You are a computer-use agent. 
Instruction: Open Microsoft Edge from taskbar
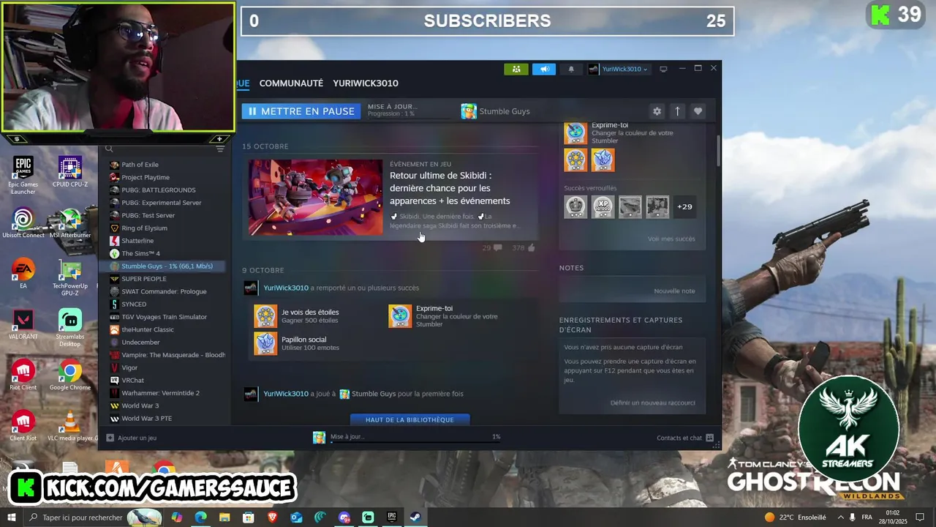tap(200, 517)
